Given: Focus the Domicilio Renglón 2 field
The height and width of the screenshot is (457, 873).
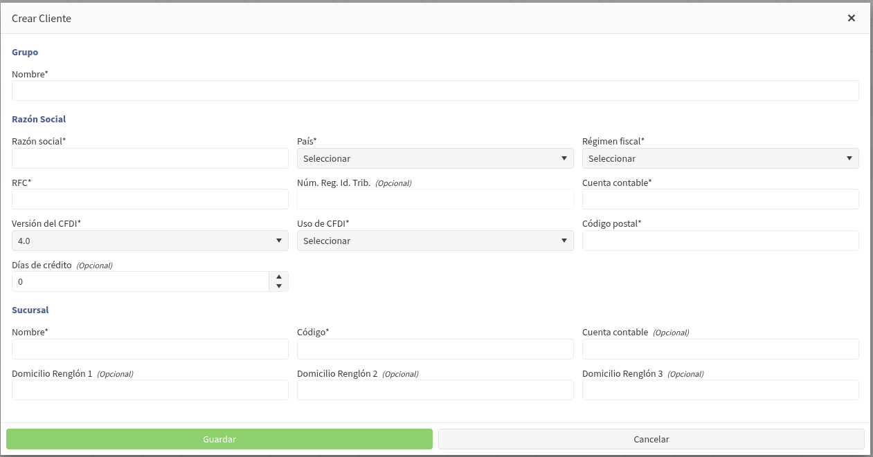Looking at the screenshot, I should pyautogui.click(x=435, y=390).
